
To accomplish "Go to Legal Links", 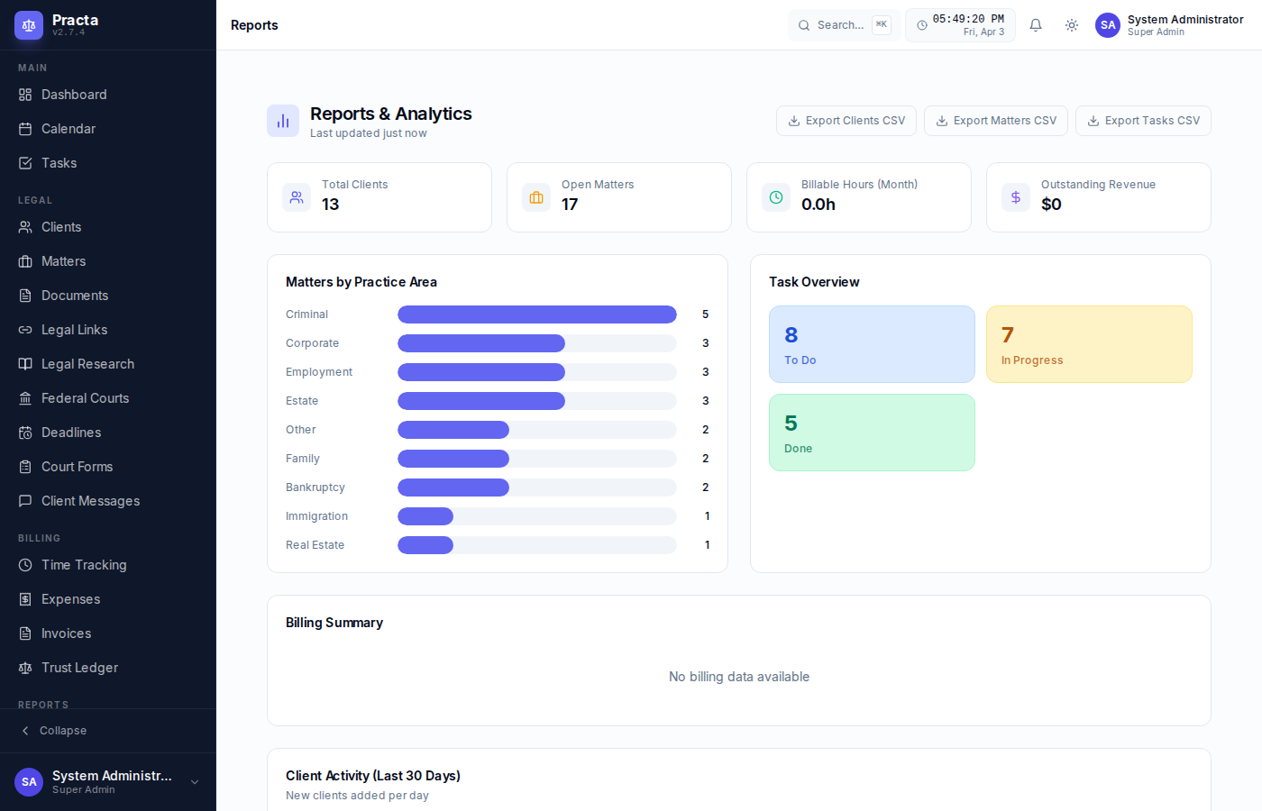I will tap(108, 330).
